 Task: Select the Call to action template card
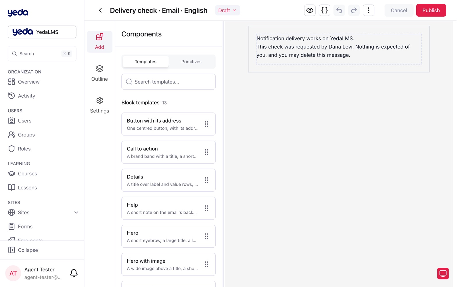click(x=168, y=152)
